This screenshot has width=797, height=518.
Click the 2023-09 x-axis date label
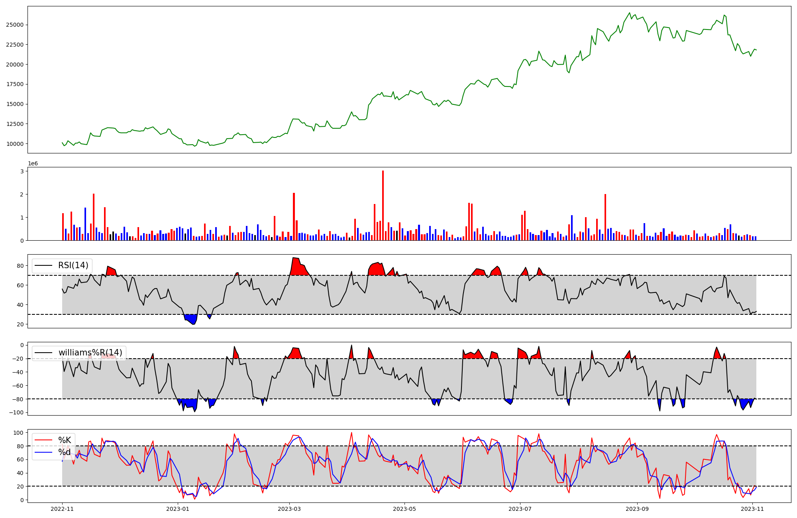tap(637, 509)
